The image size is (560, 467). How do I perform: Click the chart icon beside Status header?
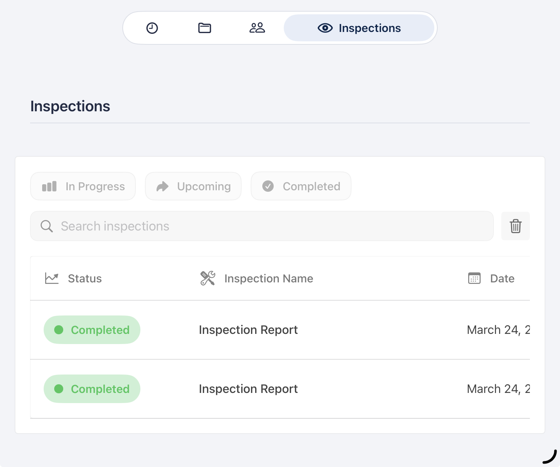pos(52,278)
